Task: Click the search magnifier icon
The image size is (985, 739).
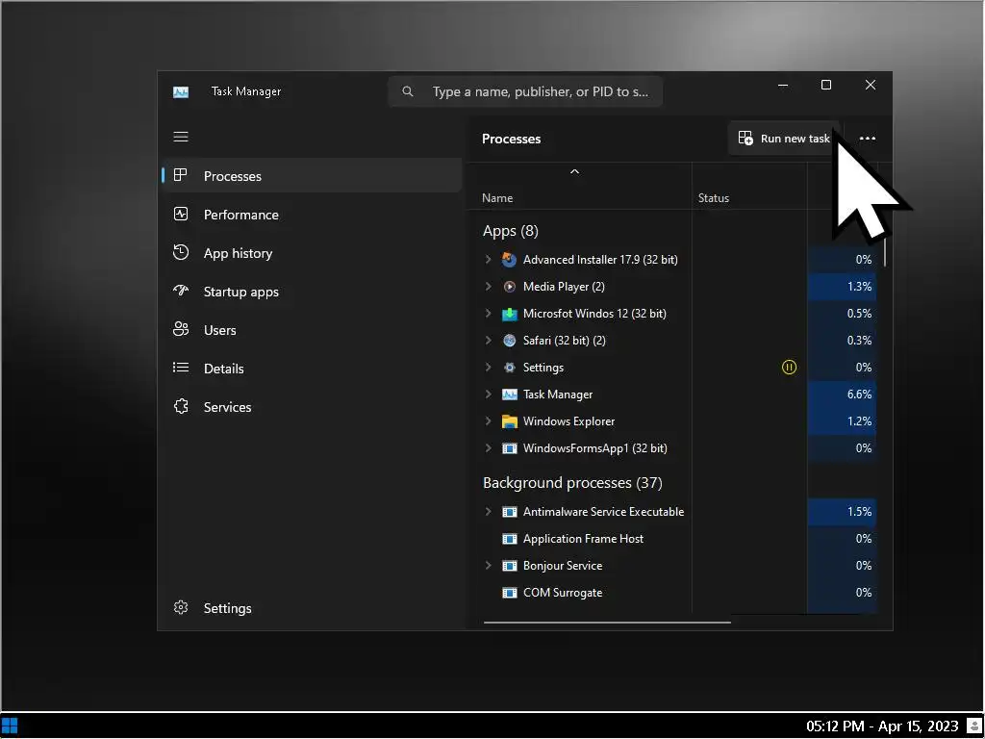Action: pos(408,91)
